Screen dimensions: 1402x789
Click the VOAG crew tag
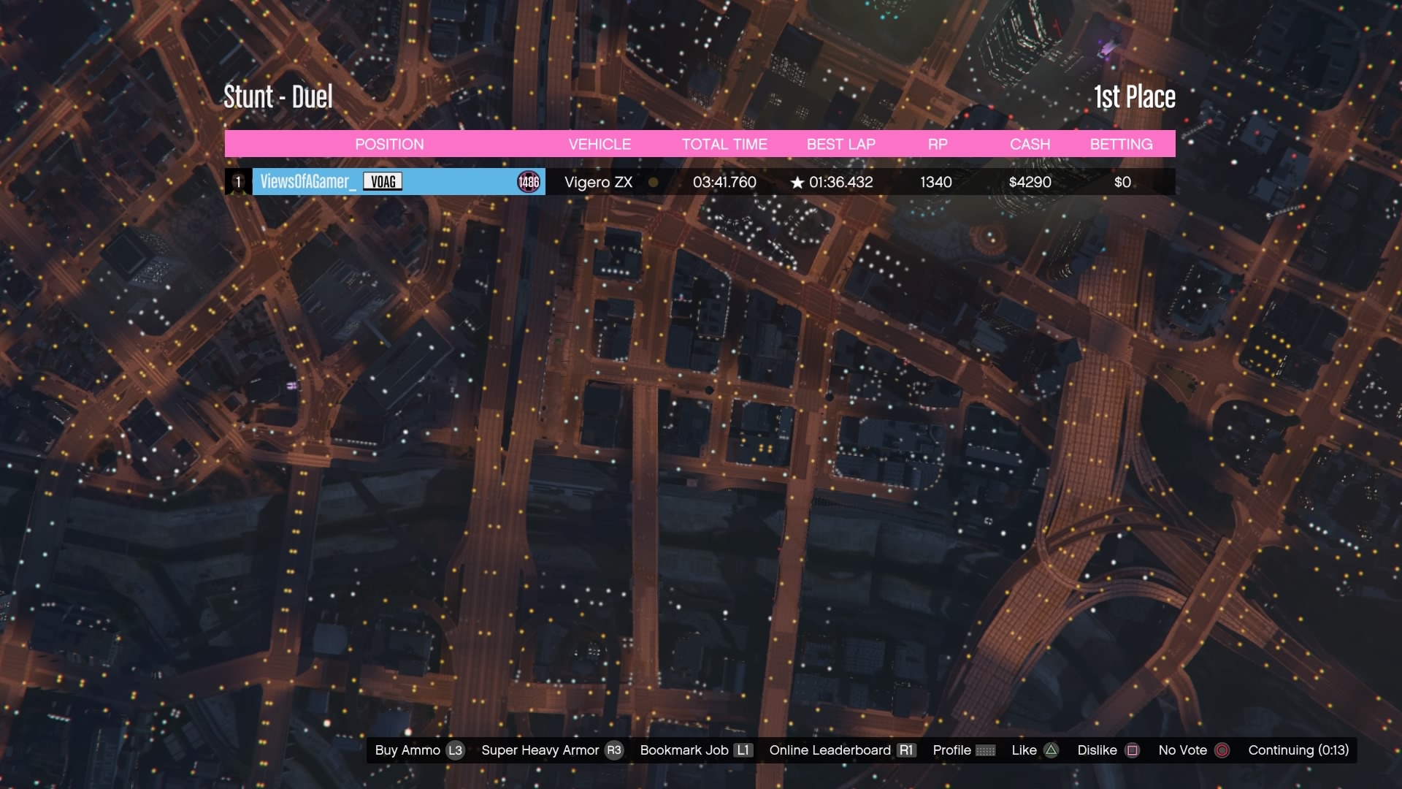click(383, 182)
